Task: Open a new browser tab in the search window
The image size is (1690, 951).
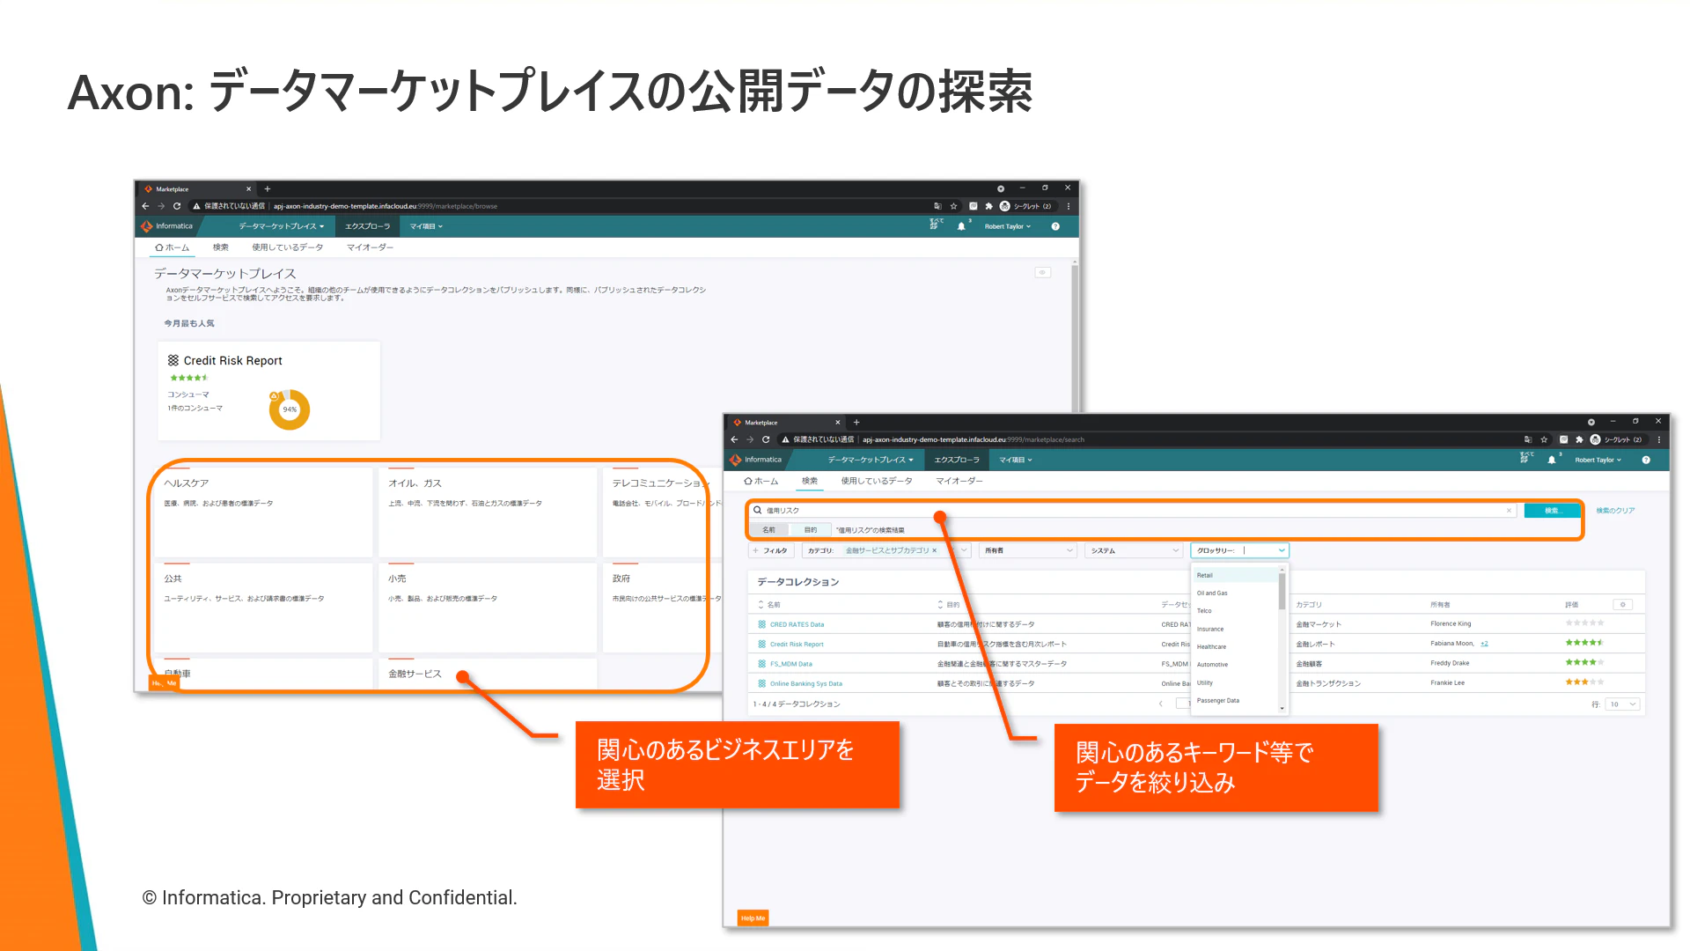Action: point(856,422)
